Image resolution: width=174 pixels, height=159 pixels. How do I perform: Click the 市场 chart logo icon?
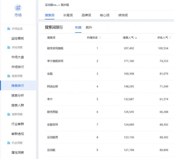tap(18, 8)
